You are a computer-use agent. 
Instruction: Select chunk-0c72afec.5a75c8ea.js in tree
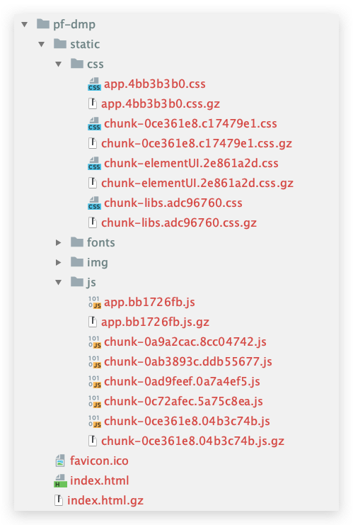point(183,402)
